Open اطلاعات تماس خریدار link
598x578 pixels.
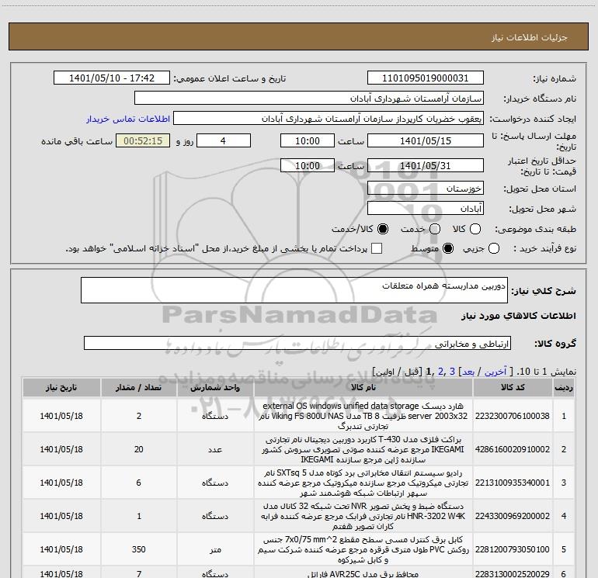[128, 119]
